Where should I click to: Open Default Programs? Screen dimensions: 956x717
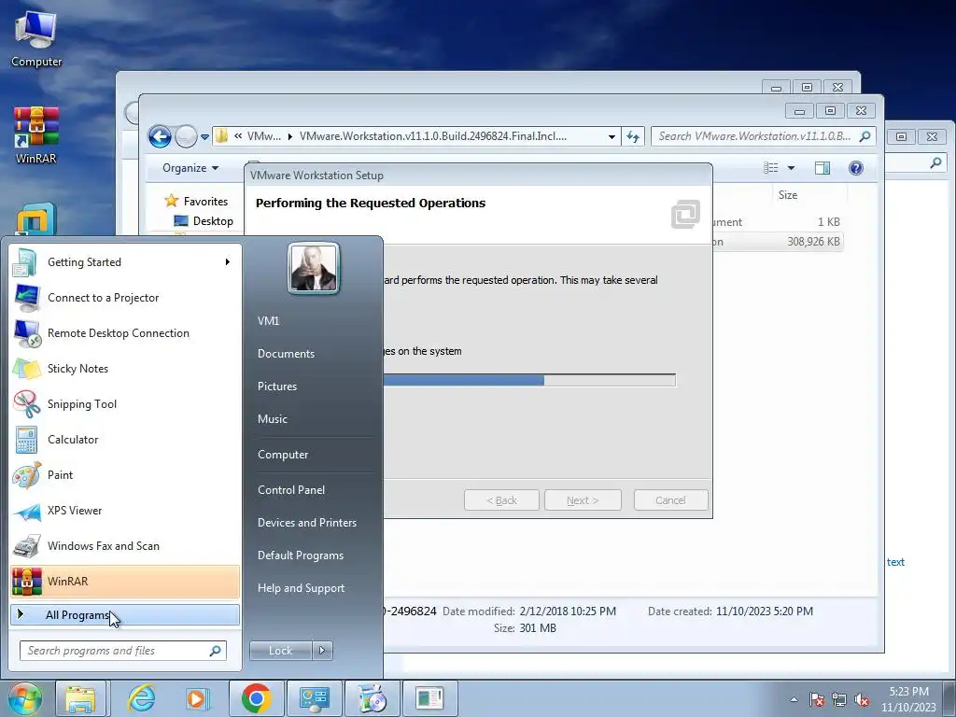pyautogui.click(x=301, y=555)
